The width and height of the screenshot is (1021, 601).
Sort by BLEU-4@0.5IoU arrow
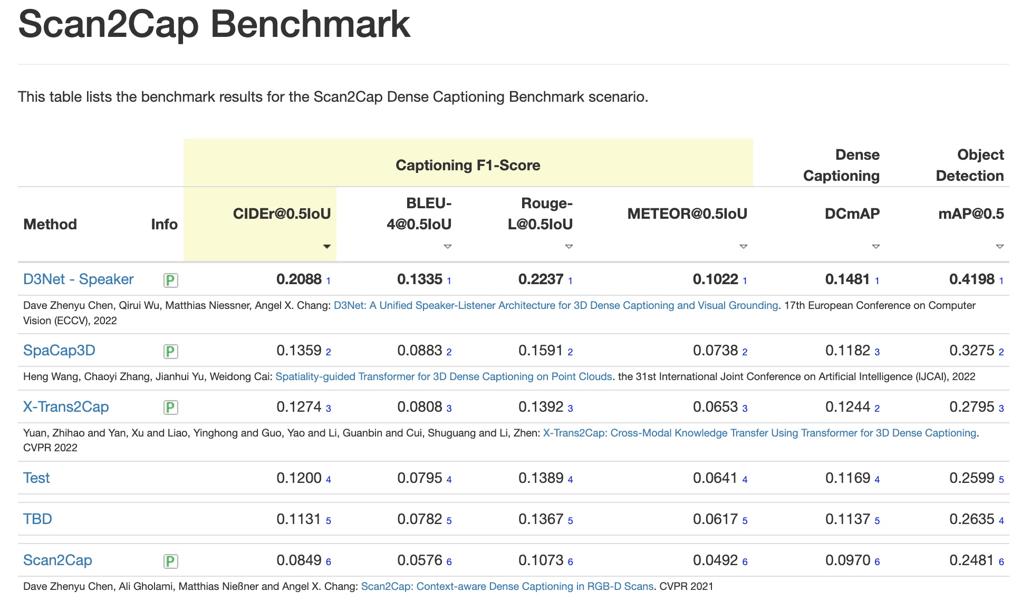point(447,246)
